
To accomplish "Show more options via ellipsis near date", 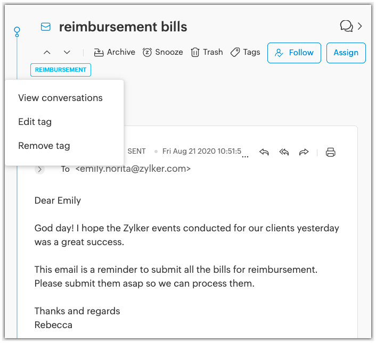I will [x=245, y=157].
